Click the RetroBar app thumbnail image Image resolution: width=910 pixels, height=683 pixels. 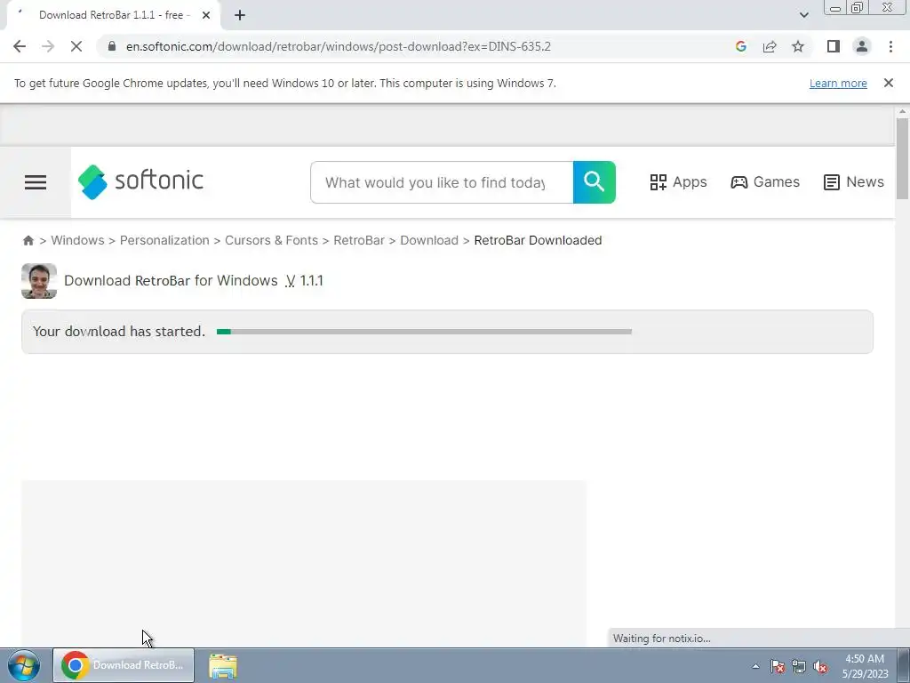[39, 281]
